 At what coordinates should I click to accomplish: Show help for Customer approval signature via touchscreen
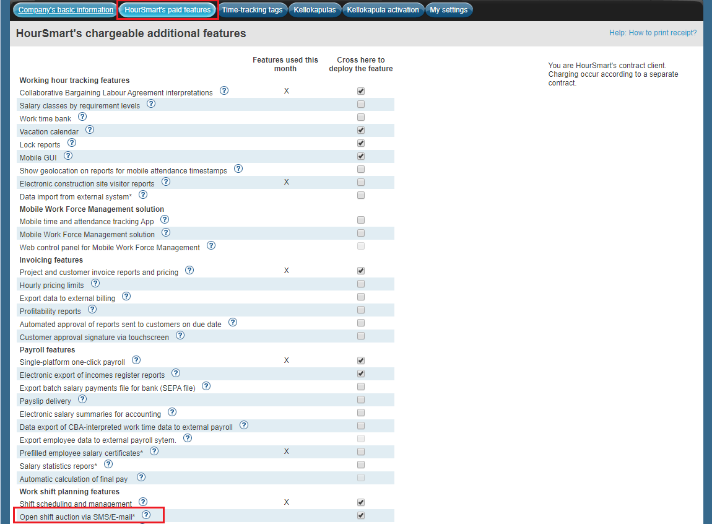click(x=180, y=336)
